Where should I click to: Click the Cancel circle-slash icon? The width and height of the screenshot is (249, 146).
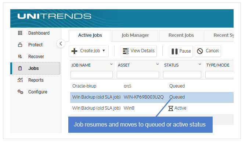[x=200, y=51]
